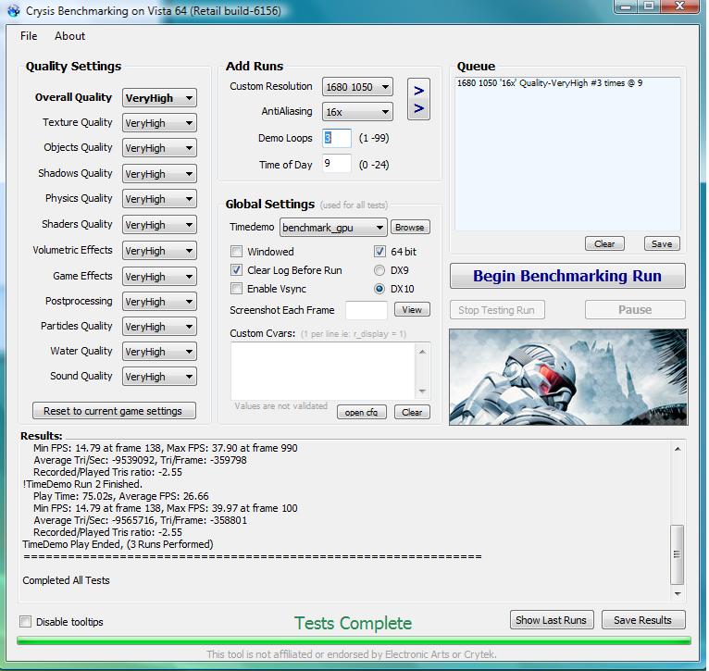Open Particles Quality dropdown
The image size is (709, 671).
click(x=159, y=327)
